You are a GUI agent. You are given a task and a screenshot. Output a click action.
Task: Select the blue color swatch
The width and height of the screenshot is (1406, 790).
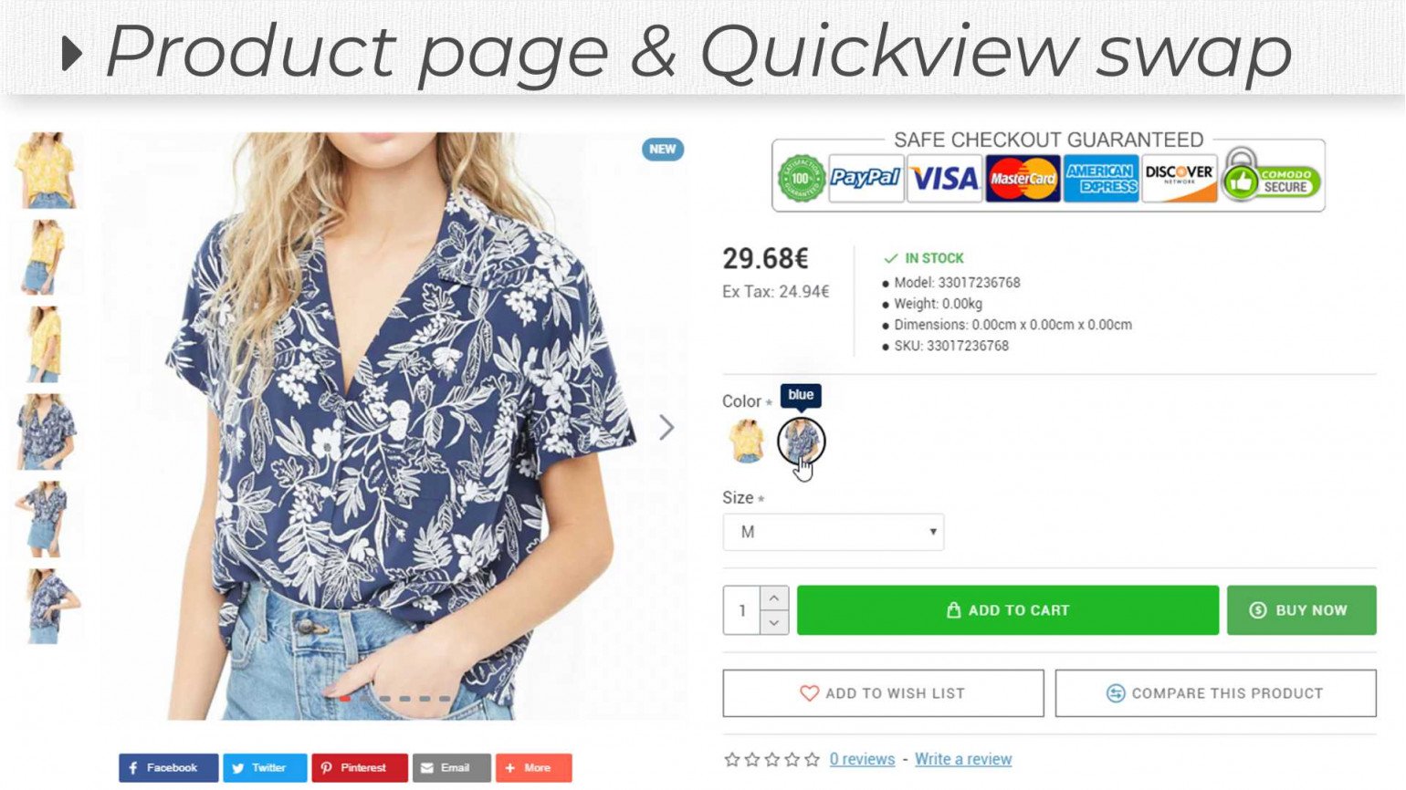click(801, 441)
